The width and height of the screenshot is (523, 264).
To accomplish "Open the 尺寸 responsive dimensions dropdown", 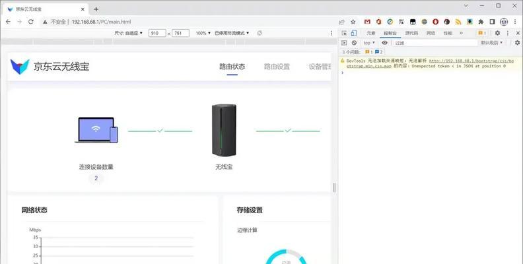I will click(x=128, y=33).
